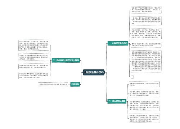Select the note beginning 对于著作人身权
The image size is (180, 129).
144,94
